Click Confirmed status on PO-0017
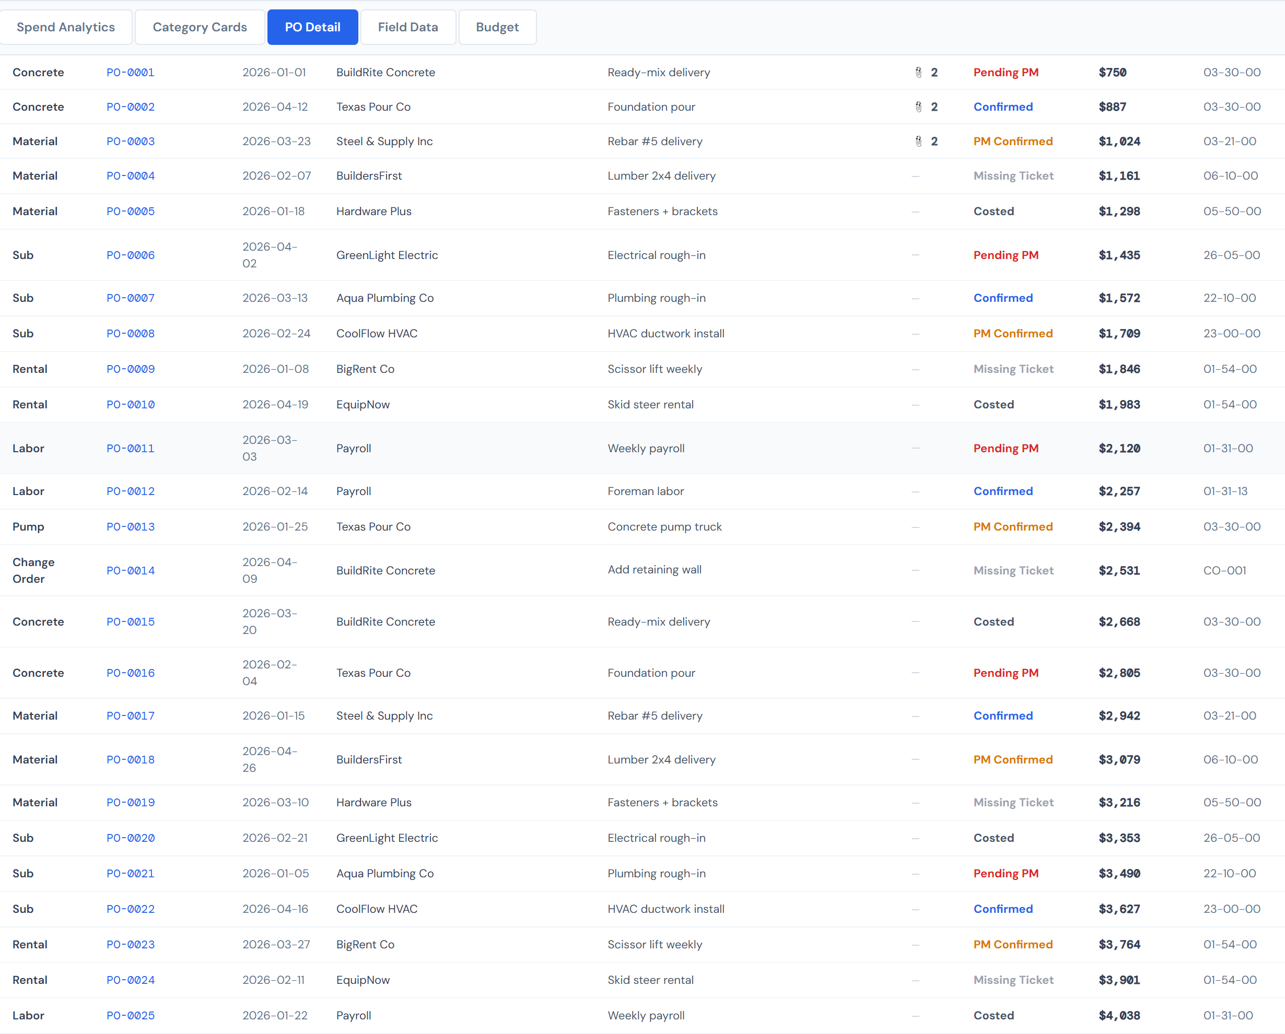Viewport: 1285px width, 1034px height. click(x=1003, y=715)
